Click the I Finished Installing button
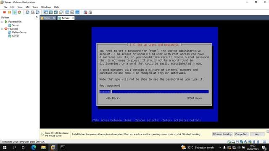 tap(222, 134)
